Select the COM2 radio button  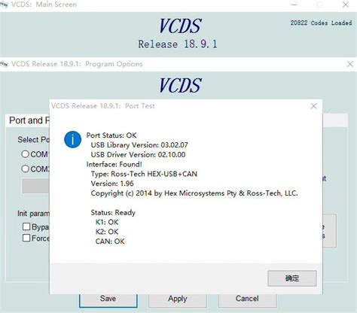(x=25, y=169)
